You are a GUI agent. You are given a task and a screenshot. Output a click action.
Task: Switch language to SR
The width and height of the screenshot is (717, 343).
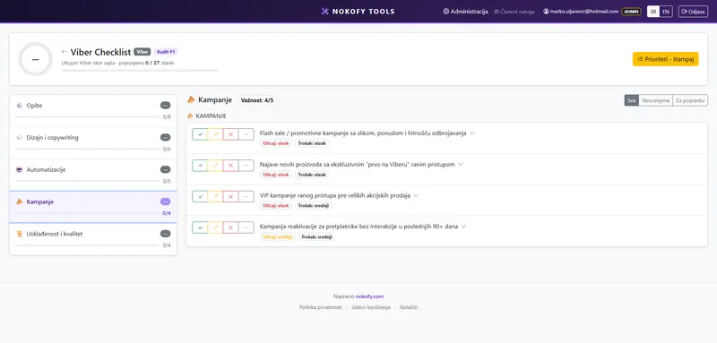[x=653, y=12]
